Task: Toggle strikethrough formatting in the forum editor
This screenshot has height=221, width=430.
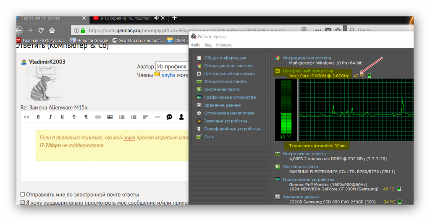Action: [x=74, y=117]
